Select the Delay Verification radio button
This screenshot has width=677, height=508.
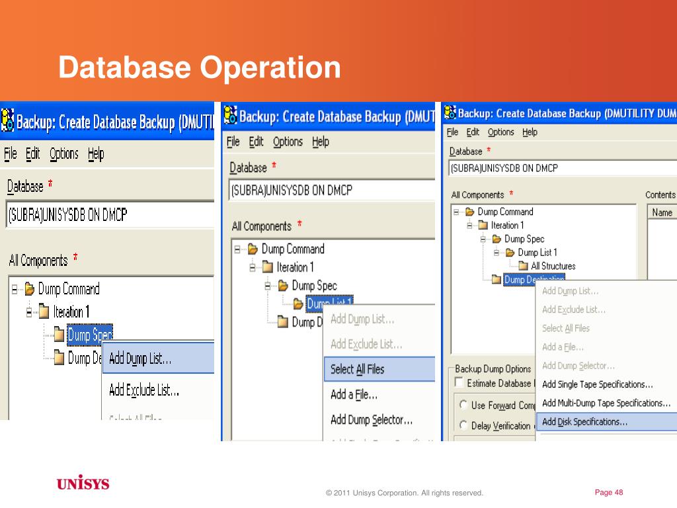(x=463, y=425)
